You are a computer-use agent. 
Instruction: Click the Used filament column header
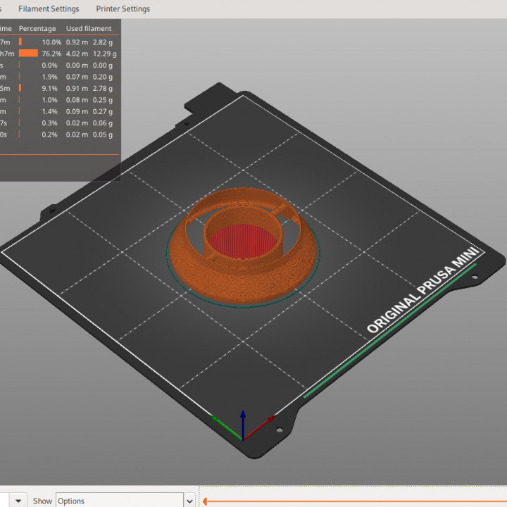click(x=89, y=28)
